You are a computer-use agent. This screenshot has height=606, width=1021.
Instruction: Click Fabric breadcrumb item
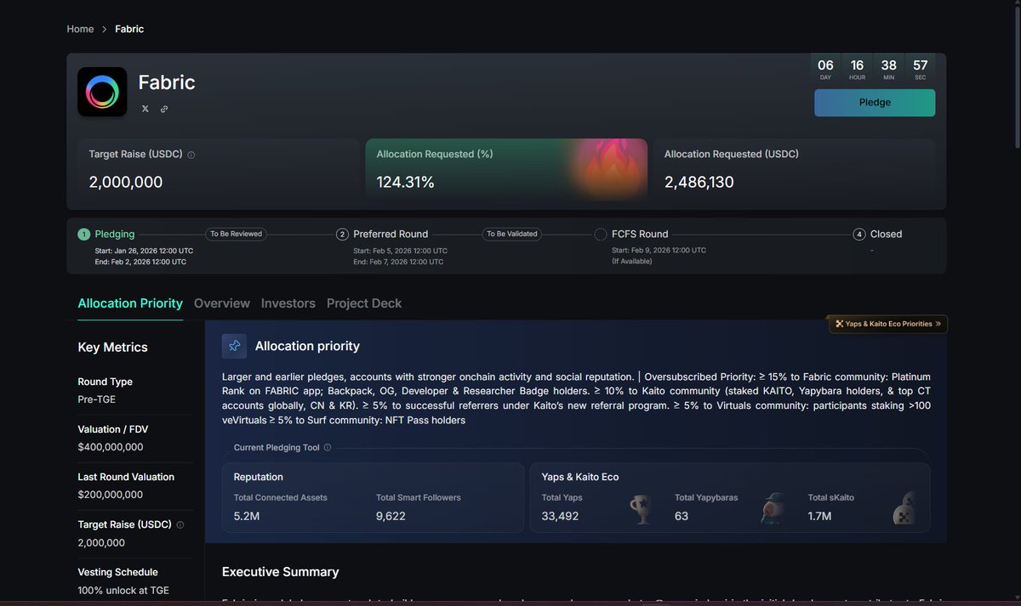[129, 29]
